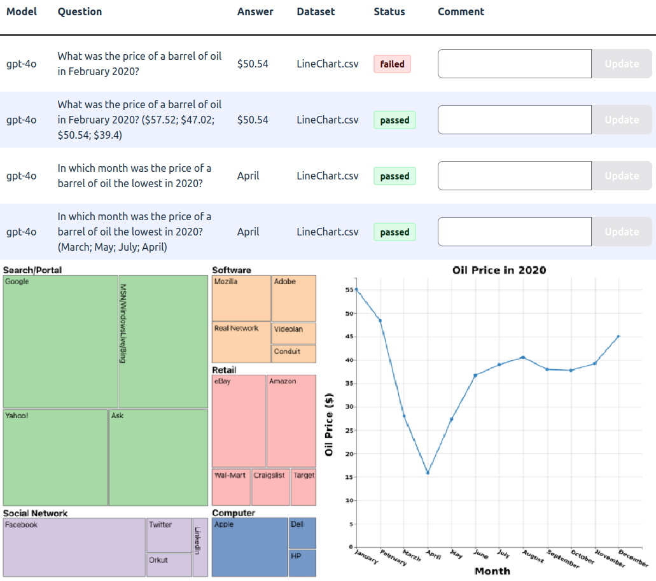Viewport: 656px width, 581px height.
Task: Click the June data point on line chart
Action: click(475, 375)
